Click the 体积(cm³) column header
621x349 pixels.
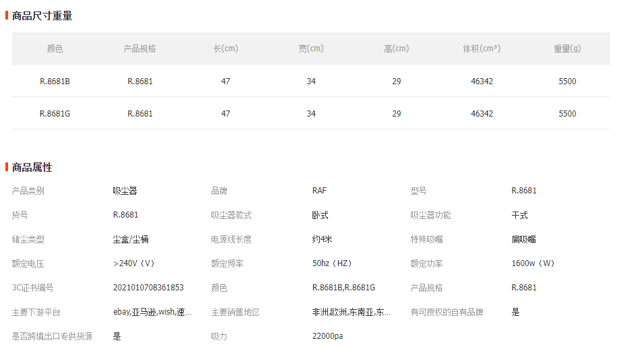coord(482,49)
